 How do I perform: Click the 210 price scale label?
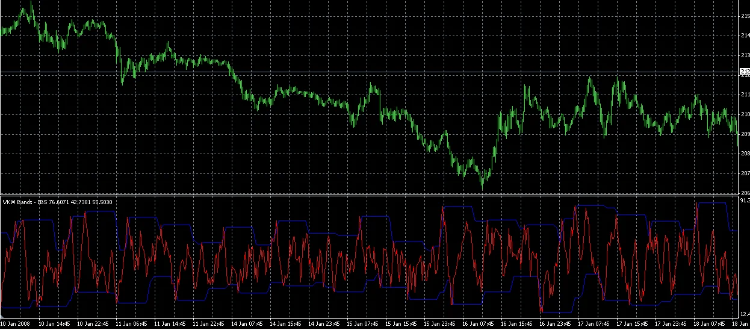tap(745, 114)
